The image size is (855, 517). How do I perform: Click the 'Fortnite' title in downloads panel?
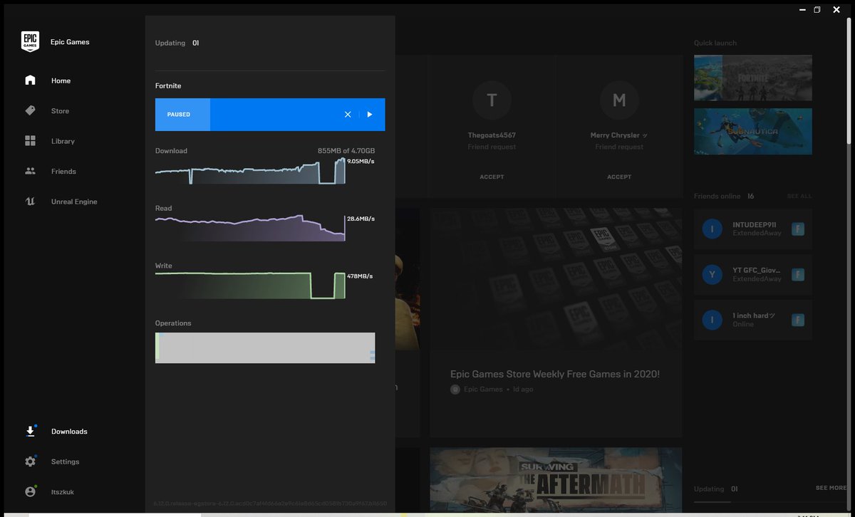point(168,85)
